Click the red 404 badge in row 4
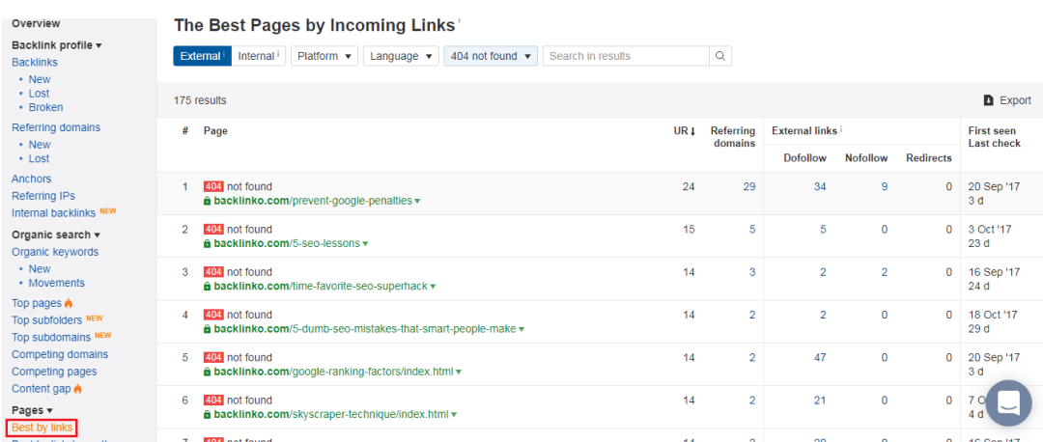Screen dimensions: 1043x442 tap(214, 315)
